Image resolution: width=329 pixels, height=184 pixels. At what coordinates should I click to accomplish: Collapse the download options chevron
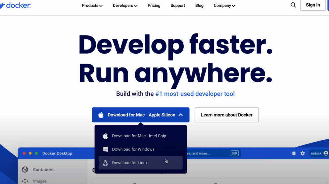(x=181, y=115)
